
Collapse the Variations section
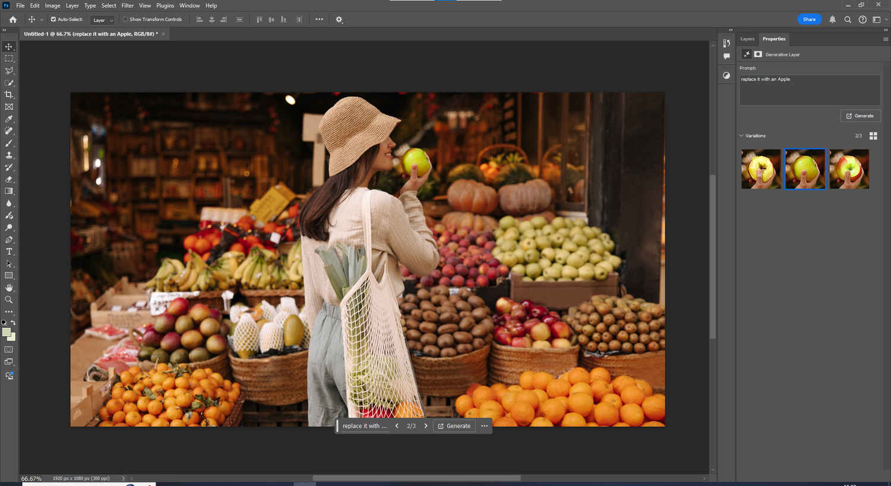click(741, 136)
